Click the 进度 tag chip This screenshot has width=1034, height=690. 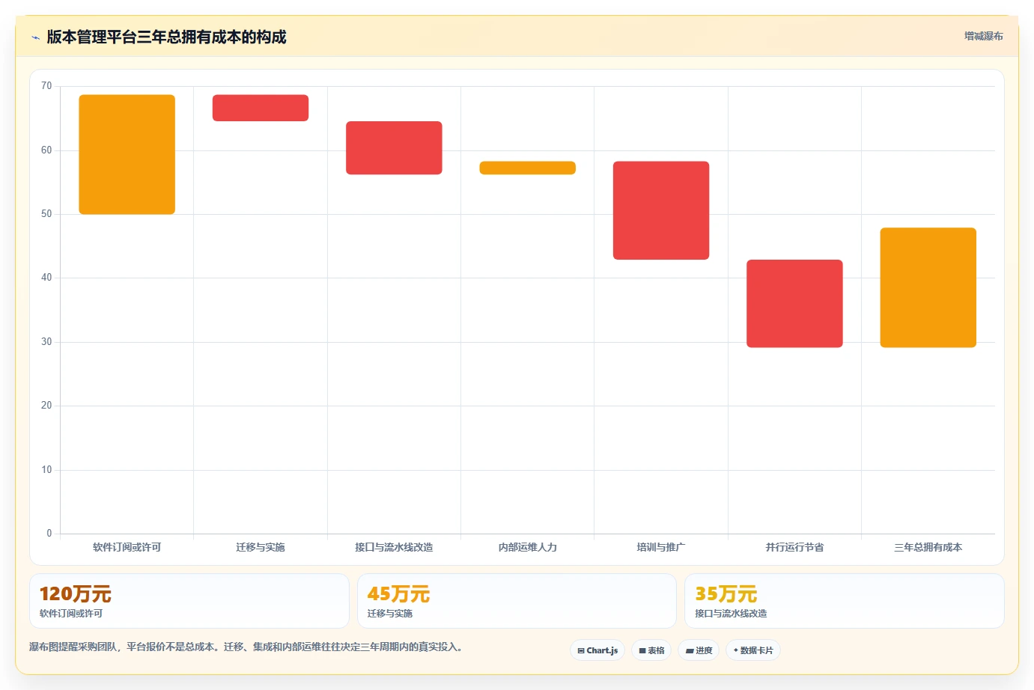tap(699, 650)
